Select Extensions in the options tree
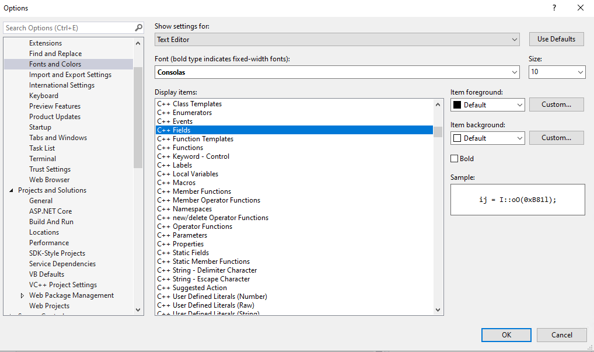Screen dimensions: 594x352 pyautogui.click(x=46, y=43)
